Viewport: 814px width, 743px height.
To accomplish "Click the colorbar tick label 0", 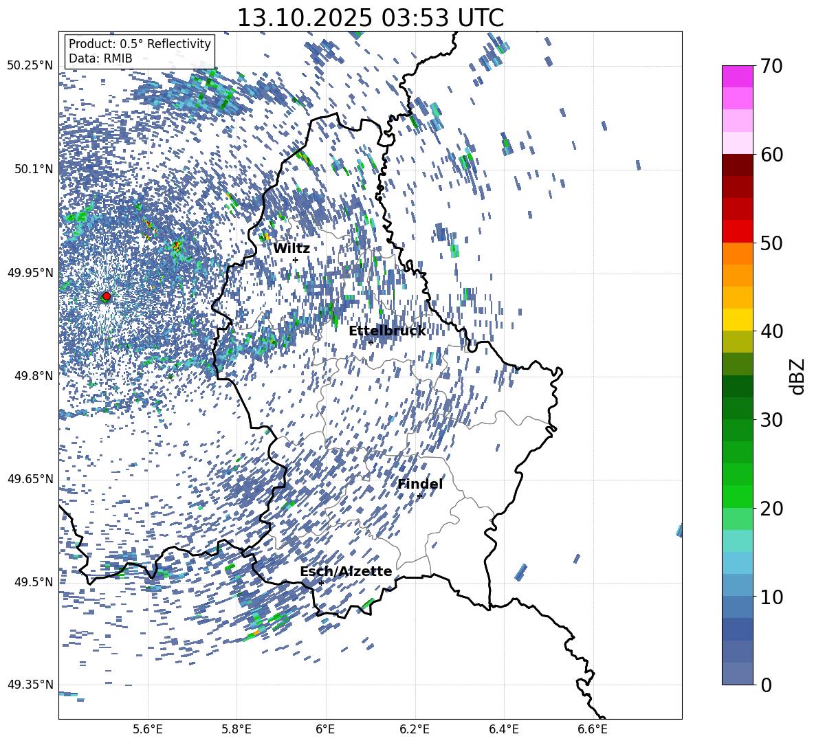I will pyautogui.click(x=766, y=685).
